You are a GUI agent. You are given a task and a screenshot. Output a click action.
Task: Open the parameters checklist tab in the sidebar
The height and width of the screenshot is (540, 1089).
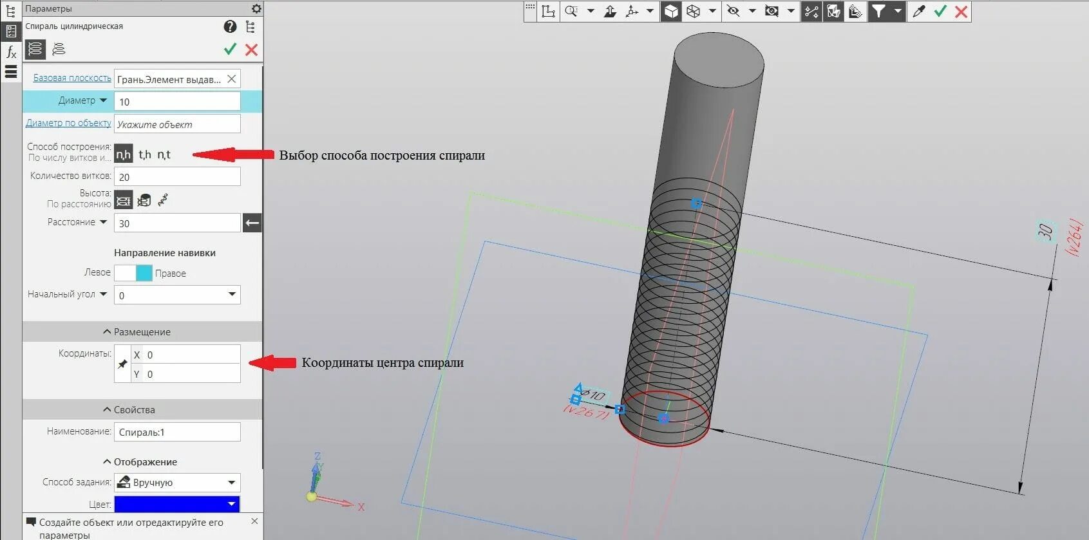(x=10, y=31)
